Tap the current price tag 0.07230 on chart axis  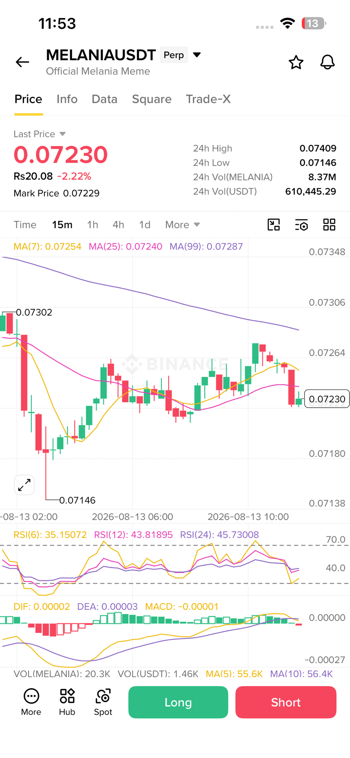click(x=327, y=399)
